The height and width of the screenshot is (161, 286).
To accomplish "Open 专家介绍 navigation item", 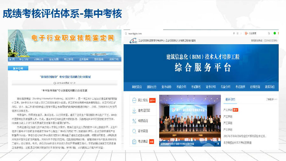I will click(225, 87).
